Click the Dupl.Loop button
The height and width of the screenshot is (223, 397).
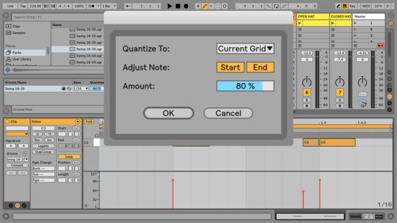pyautogui.click(x=43, y=152)
